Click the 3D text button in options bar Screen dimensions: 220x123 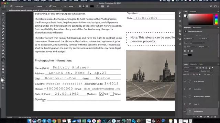tap(108, 6)
